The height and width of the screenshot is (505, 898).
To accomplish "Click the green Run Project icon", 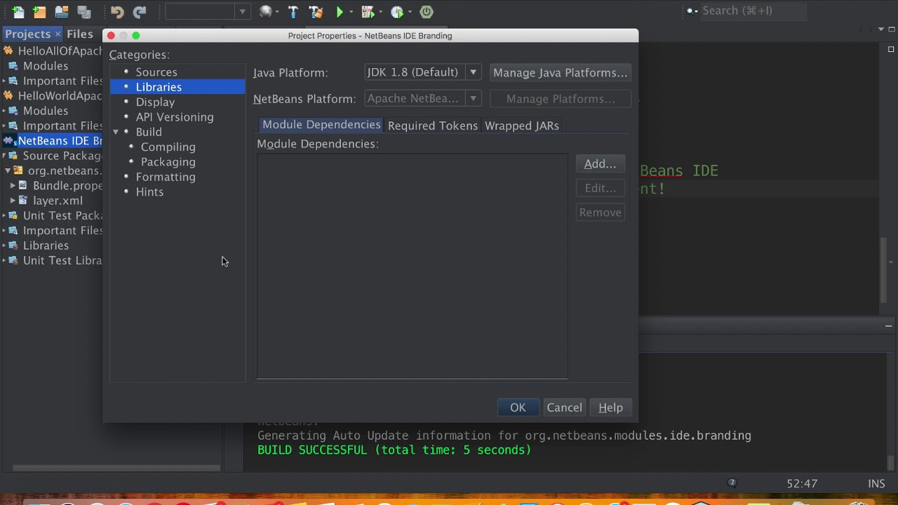I will tap(340, 12).
